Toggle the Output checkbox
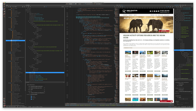 click(31, 99)
